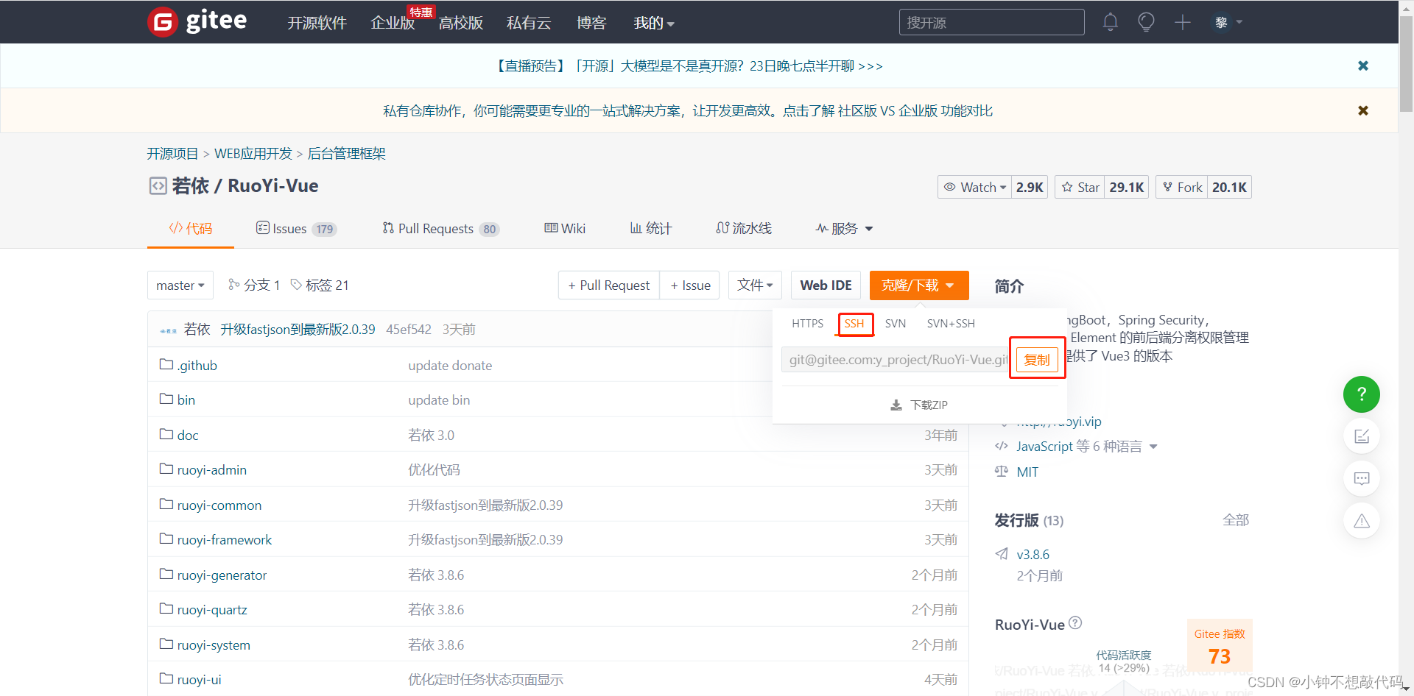The height and width of the screenshot is (696, 1414).
Task: Close the live broadcast announcement banner
Action: (x=1363, y=65)
